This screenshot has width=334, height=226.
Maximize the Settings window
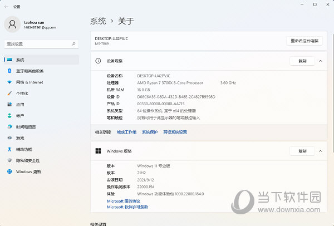pyautogui.click(x=315, y=4)
